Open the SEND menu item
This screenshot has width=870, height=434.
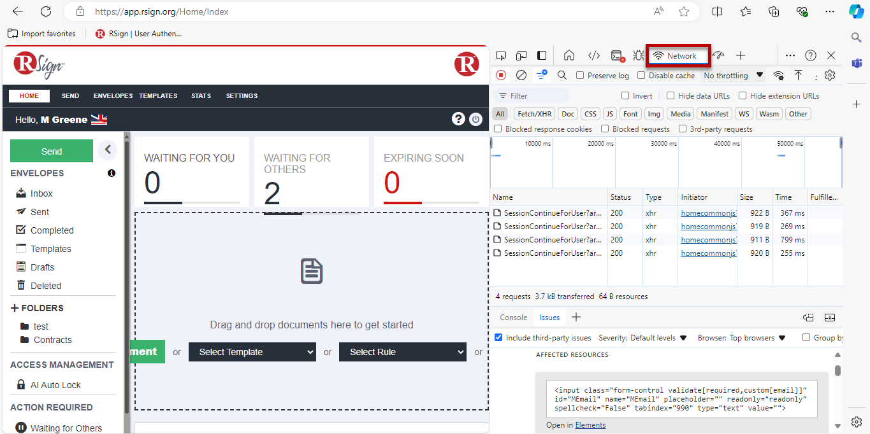click(x=70, y=96)
